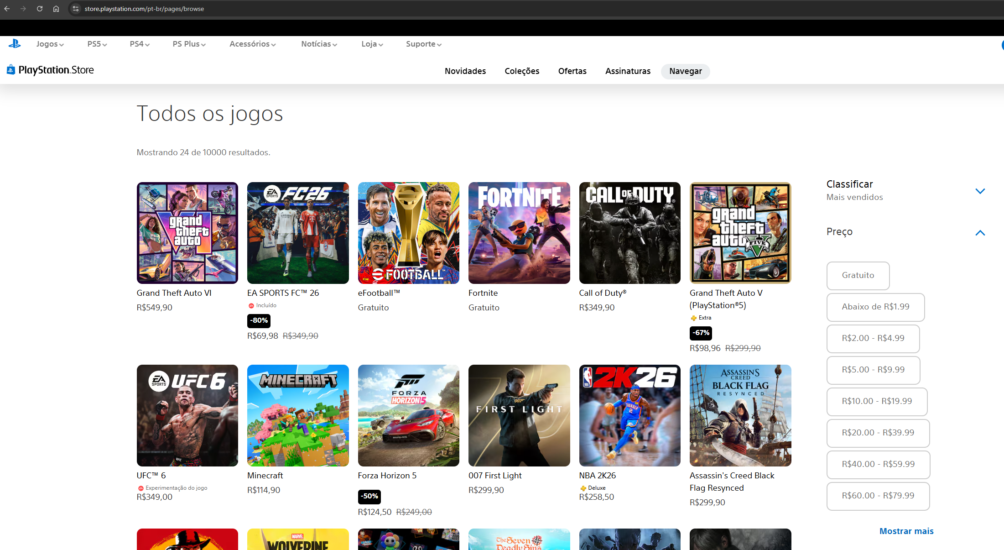Click the -80% discount badge

pyautogui.click(x=259, y=321)
